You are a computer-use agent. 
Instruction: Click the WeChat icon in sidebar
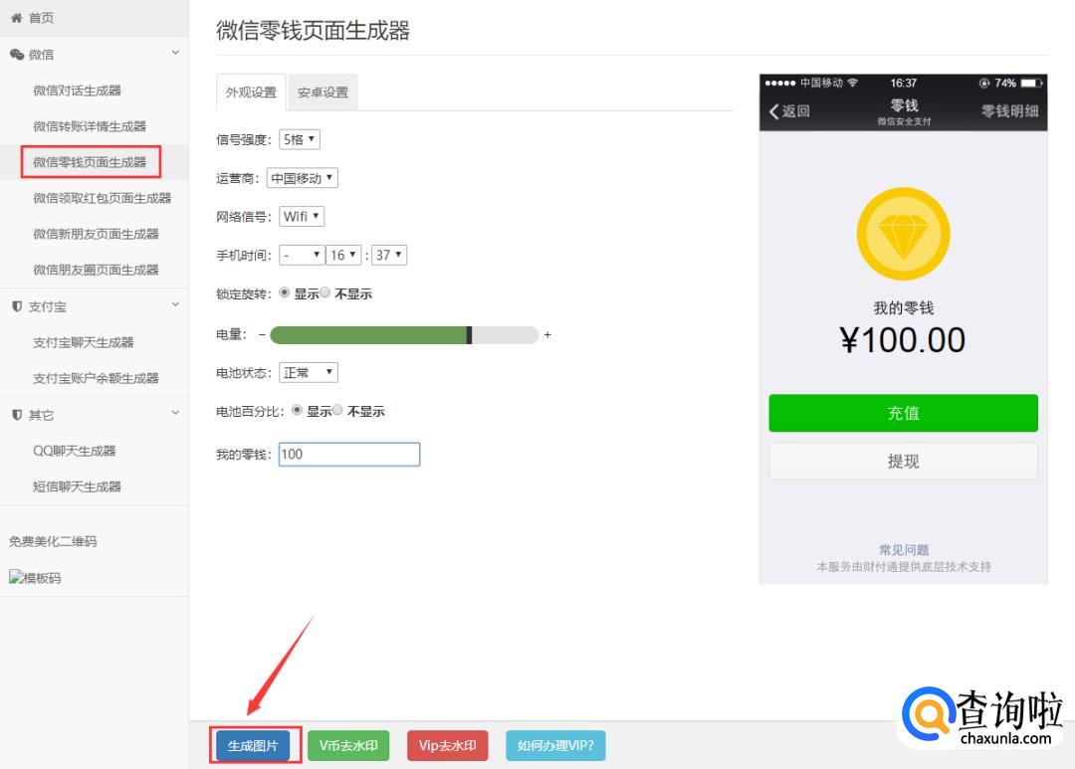coord(17,54)
